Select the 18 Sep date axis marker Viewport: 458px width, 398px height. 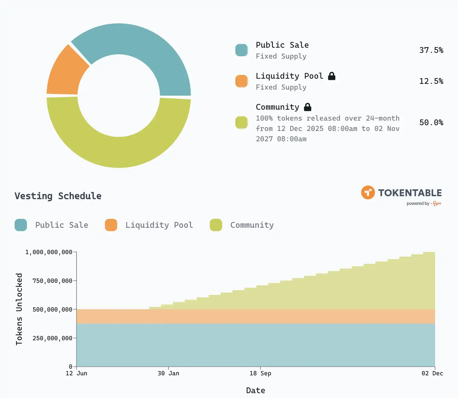(x=260, y=373)
